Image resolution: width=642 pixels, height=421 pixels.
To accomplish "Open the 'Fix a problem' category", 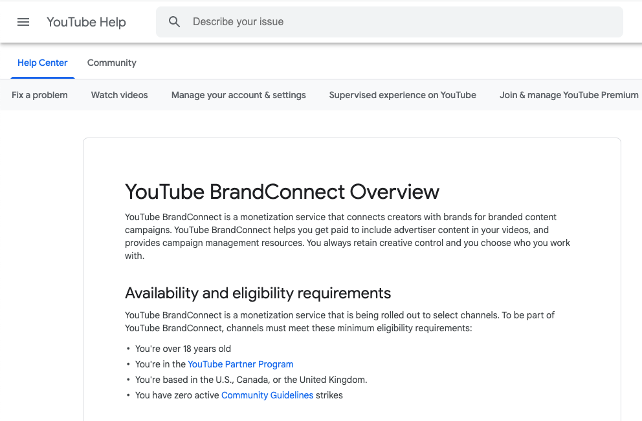I will point(39,95).
